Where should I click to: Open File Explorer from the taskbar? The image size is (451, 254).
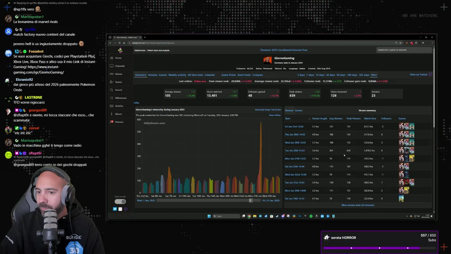[255, 216]
